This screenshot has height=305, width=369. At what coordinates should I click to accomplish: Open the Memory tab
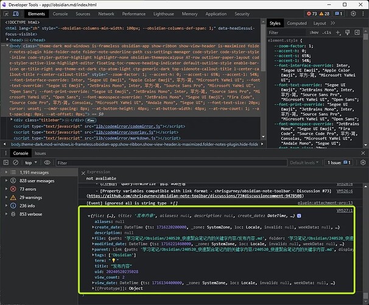(x=189, y=13)
